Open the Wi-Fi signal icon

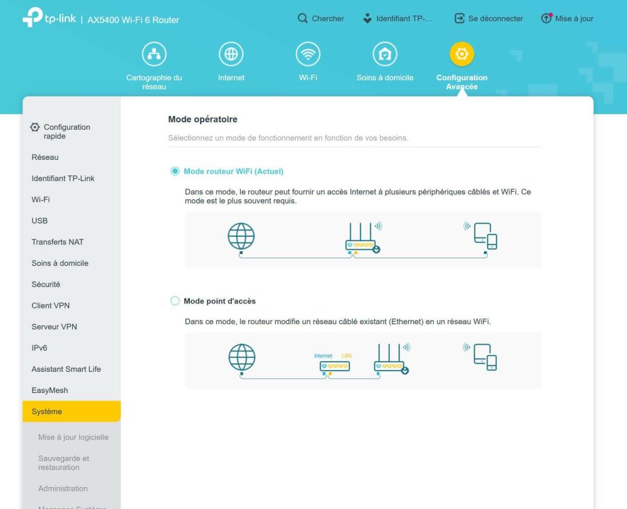(308, 54)
